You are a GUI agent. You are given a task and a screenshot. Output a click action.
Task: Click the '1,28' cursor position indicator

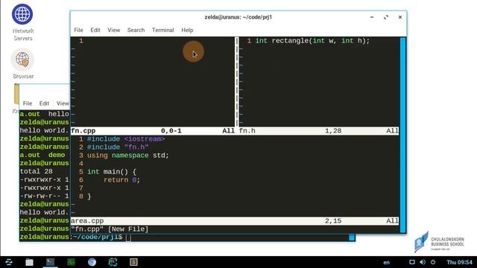[x=333, y=131]
